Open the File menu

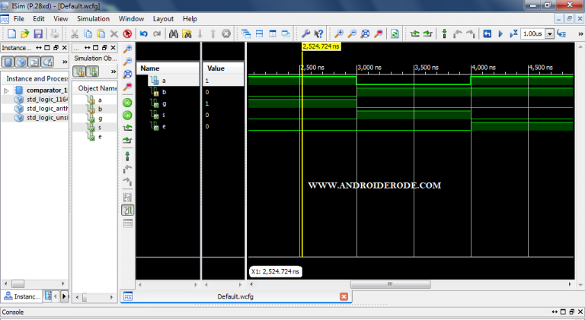[x=18, y=18]
